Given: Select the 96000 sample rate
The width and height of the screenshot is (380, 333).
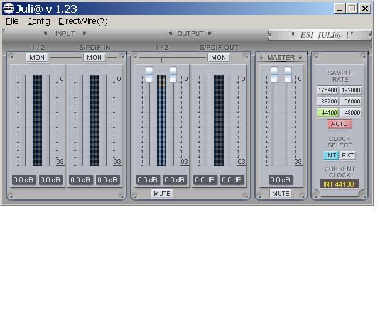Looking at the screenshot, I should pyautogui.click(x=351, y=101).
